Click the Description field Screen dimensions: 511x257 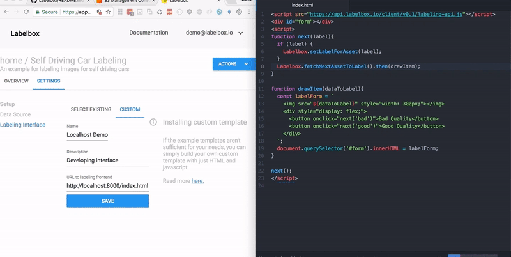coord(107,160)
